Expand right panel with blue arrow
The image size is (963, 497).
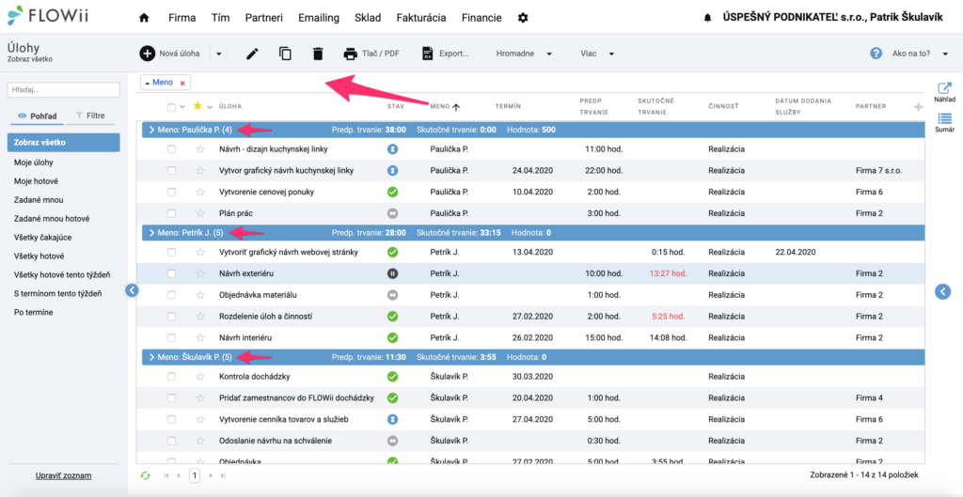click(942, 291)
